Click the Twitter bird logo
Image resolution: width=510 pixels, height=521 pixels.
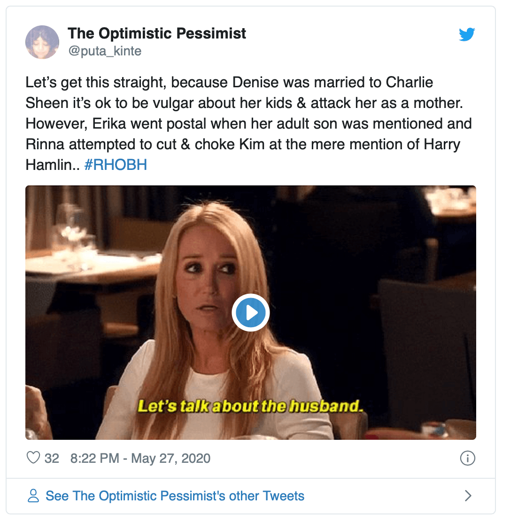pyautogui.click(x=467, y=34)
